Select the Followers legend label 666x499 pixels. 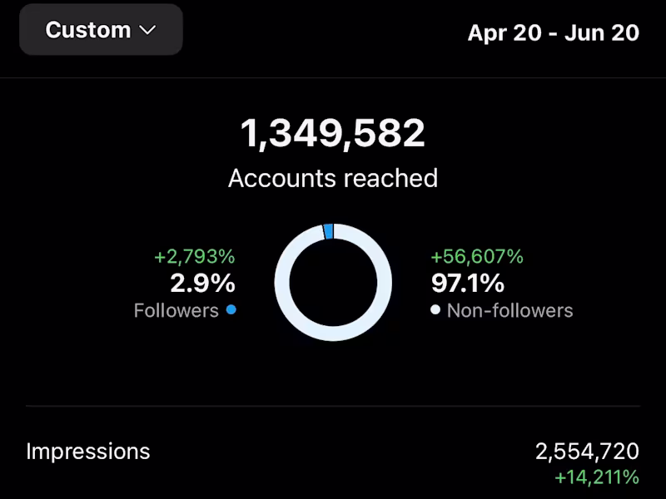point(176,310)
